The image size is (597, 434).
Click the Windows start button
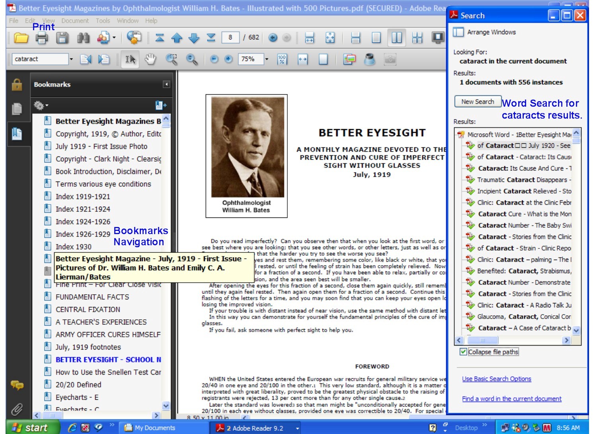click(33, 428)
